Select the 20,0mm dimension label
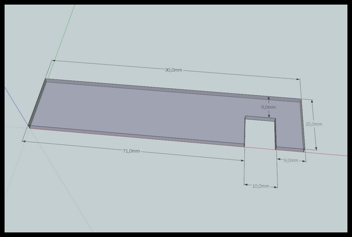The image size is (352, 237). [314, 124]
